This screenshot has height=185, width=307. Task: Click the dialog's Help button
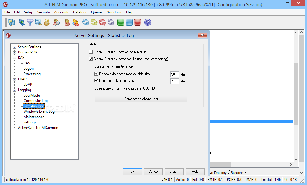click(195, 172)
